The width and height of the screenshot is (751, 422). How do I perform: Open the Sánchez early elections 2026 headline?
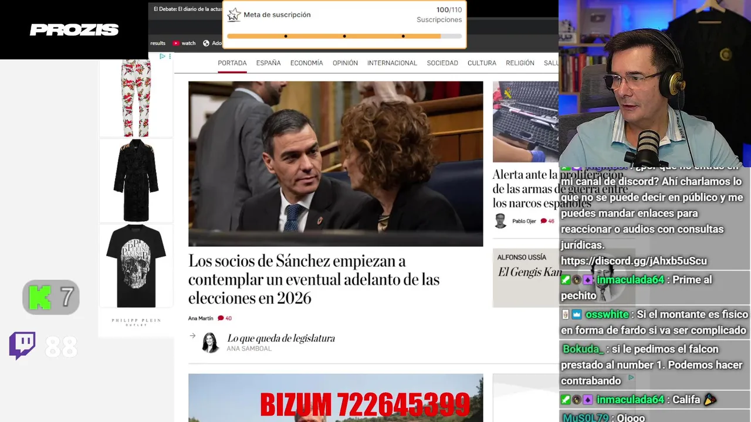(314, 280)
